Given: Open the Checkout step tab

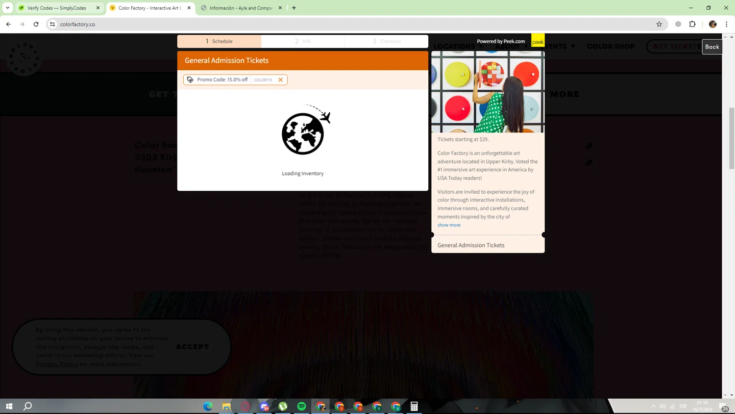Looking at the screenshot, I should (x=387, y=41).
